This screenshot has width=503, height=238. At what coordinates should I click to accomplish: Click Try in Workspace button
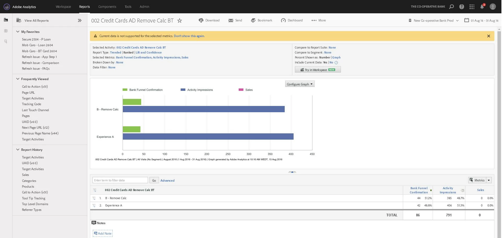(318, 70)
